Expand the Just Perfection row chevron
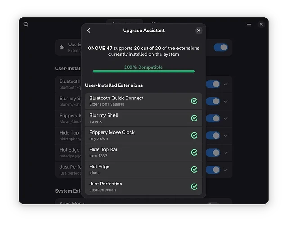 click(x=225, y=170)
